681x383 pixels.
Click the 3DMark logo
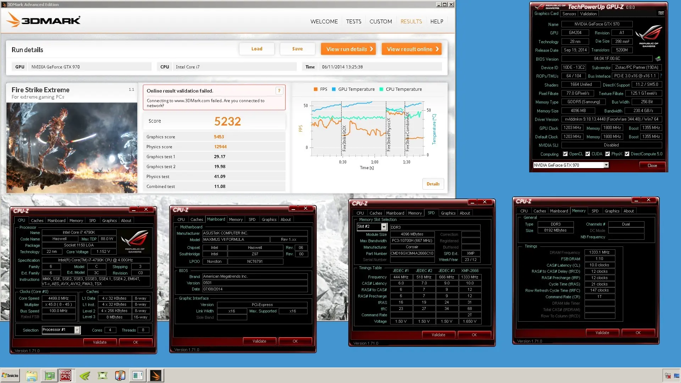point(44,20)
